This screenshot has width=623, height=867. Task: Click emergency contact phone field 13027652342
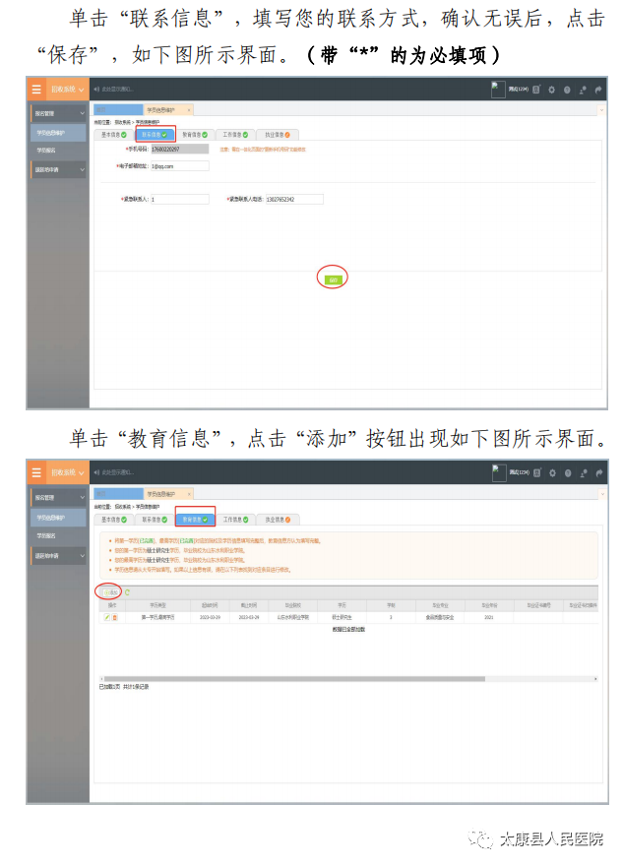[294, 199]
